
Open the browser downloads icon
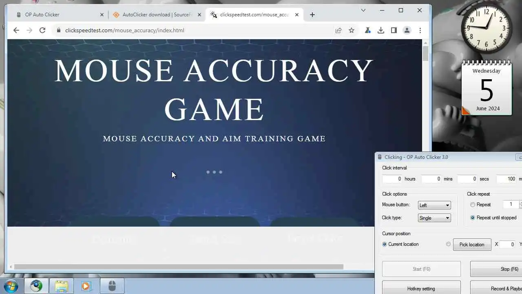click(381, 30)
